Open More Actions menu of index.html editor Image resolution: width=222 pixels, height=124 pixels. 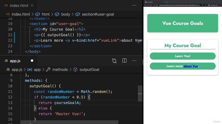click(134, 6)
